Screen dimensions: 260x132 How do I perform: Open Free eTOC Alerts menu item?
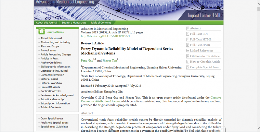click(x=50, y=87)
